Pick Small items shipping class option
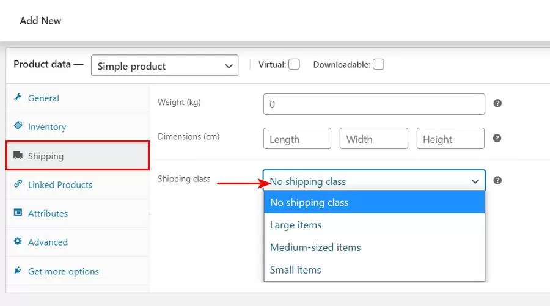The width and height of the screenshot is (550, 306). point(295,270)
